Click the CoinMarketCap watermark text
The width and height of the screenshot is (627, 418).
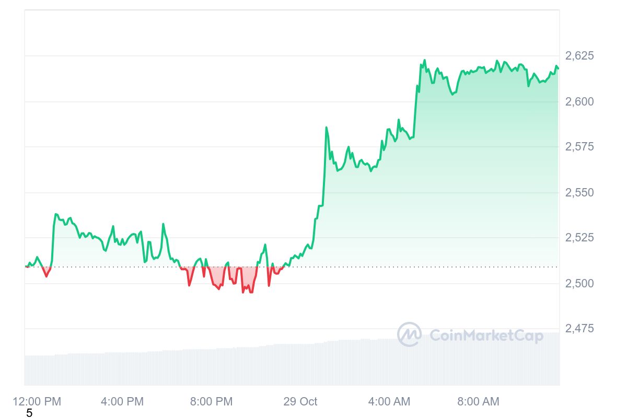point(486,335)
